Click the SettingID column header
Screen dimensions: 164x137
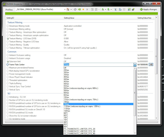click(x=34, y=18)
